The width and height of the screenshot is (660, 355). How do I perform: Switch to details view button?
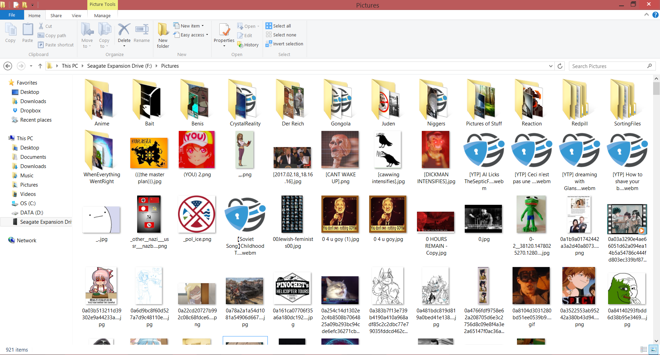coord(644,350)
